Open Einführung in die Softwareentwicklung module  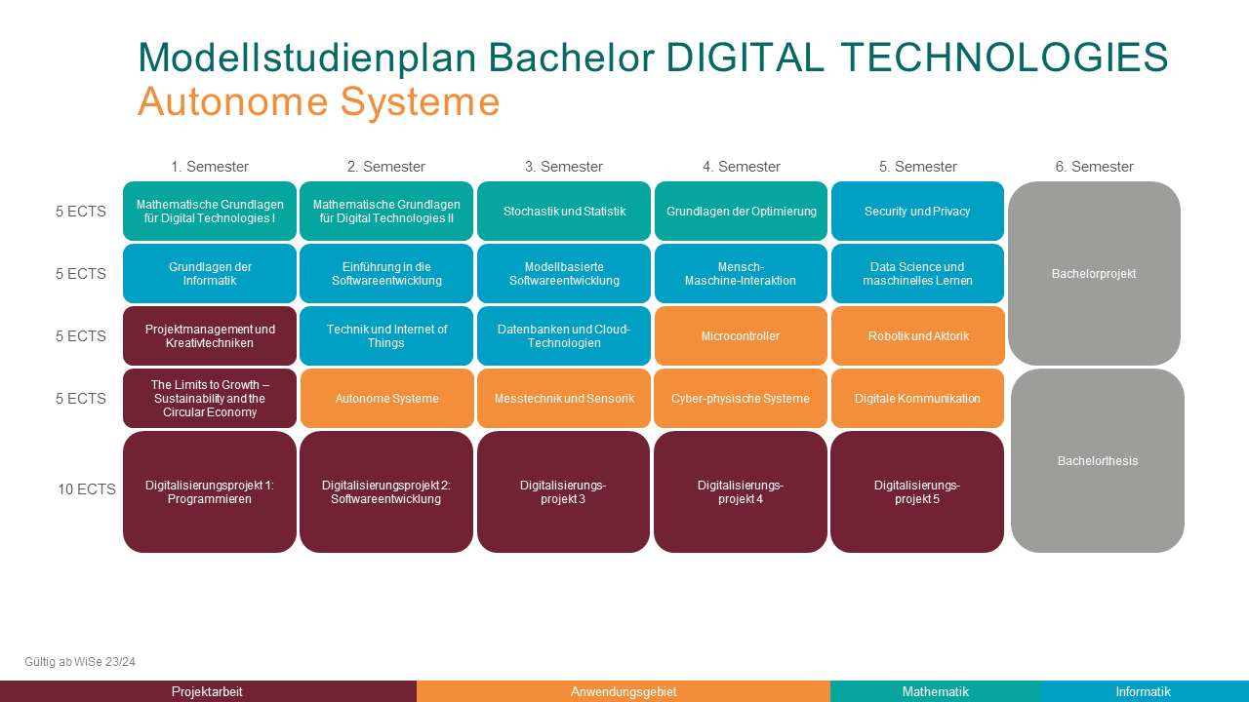(x=386, y=273)
